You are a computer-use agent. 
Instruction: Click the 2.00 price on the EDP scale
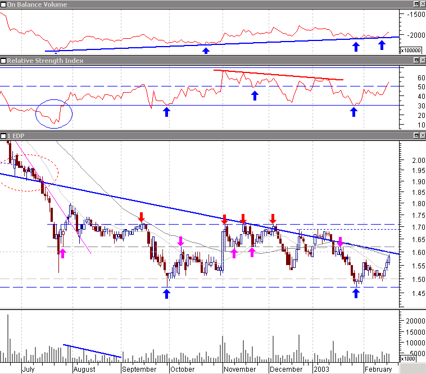pos(419,161)
